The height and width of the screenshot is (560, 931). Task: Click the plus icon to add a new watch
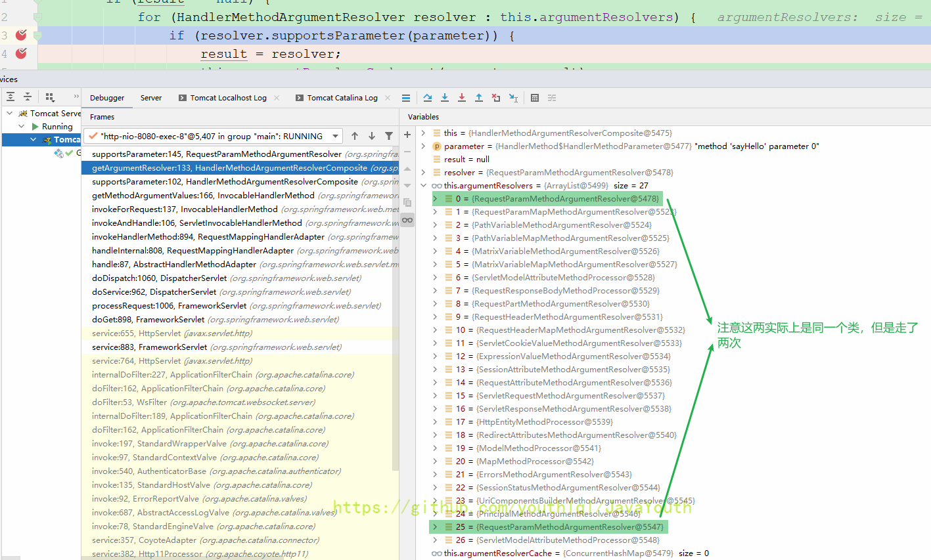[x=407, y=135]
